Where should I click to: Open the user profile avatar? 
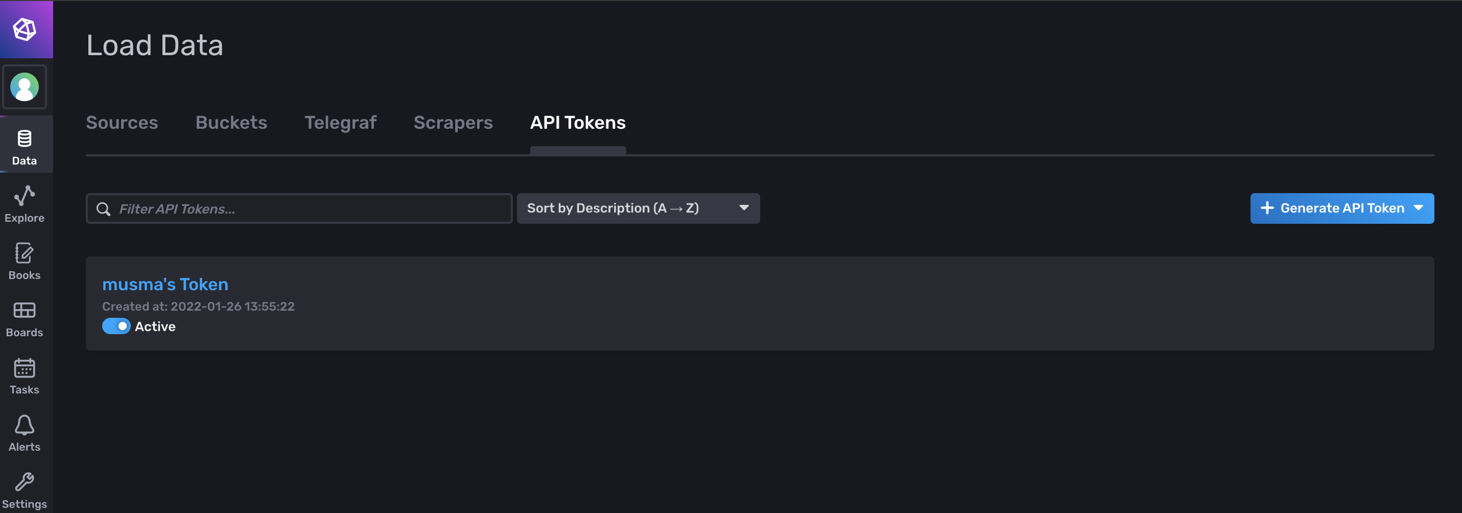point(25,87)
